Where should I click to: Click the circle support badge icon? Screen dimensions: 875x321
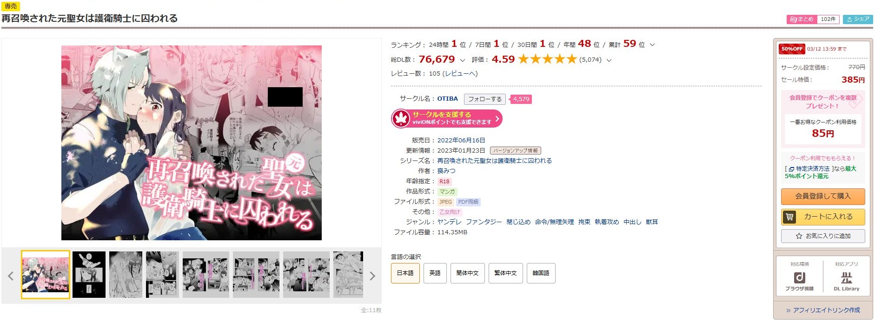pos(400,118)
